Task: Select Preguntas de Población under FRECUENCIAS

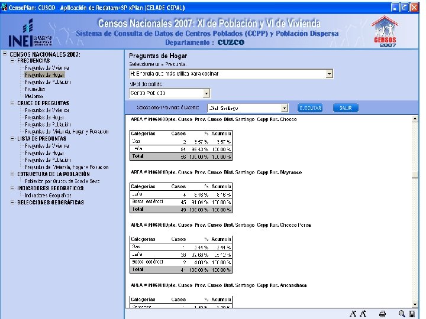Action: pos(48,82)
